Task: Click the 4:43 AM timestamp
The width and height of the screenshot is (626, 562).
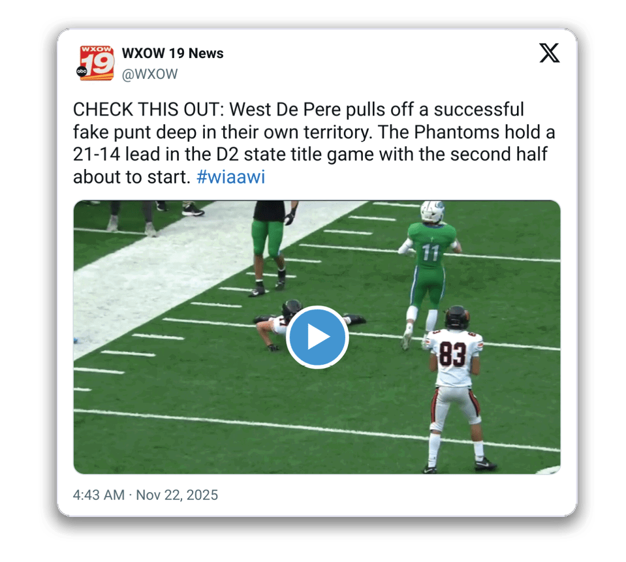Action: pyautogui.click(x=99, y=495)
